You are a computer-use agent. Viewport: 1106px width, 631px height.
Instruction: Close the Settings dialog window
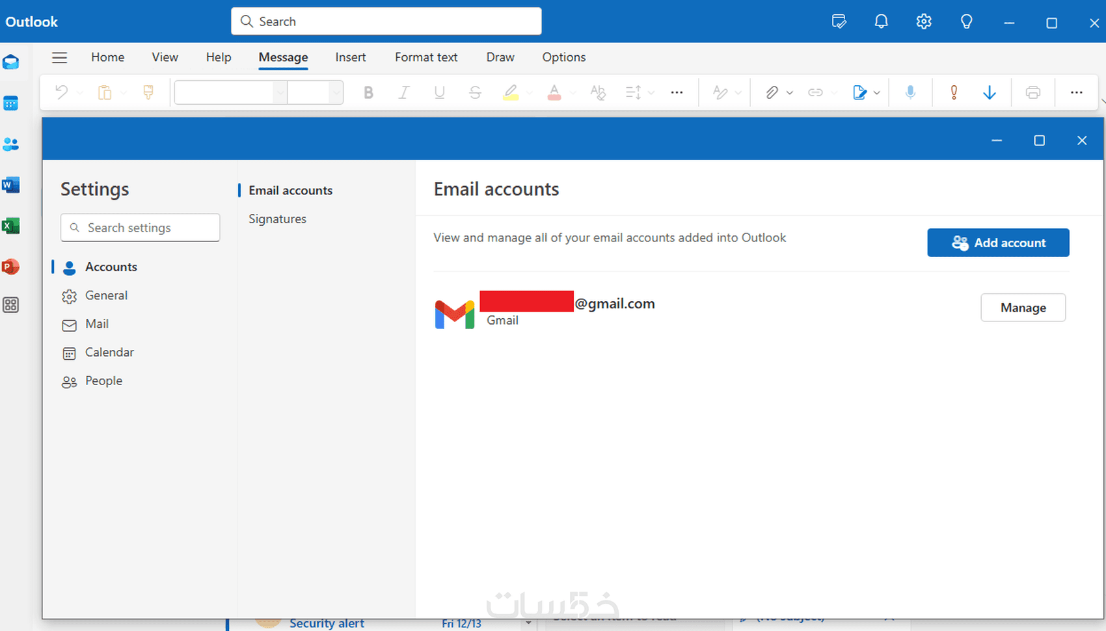pyautogui.click(x=1082, y=141)
